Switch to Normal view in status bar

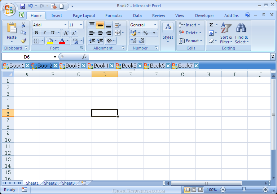187,190
